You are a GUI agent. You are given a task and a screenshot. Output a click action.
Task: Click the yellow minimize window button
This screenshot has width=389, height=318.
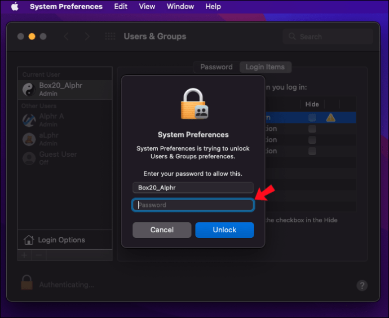coord(32,37)
